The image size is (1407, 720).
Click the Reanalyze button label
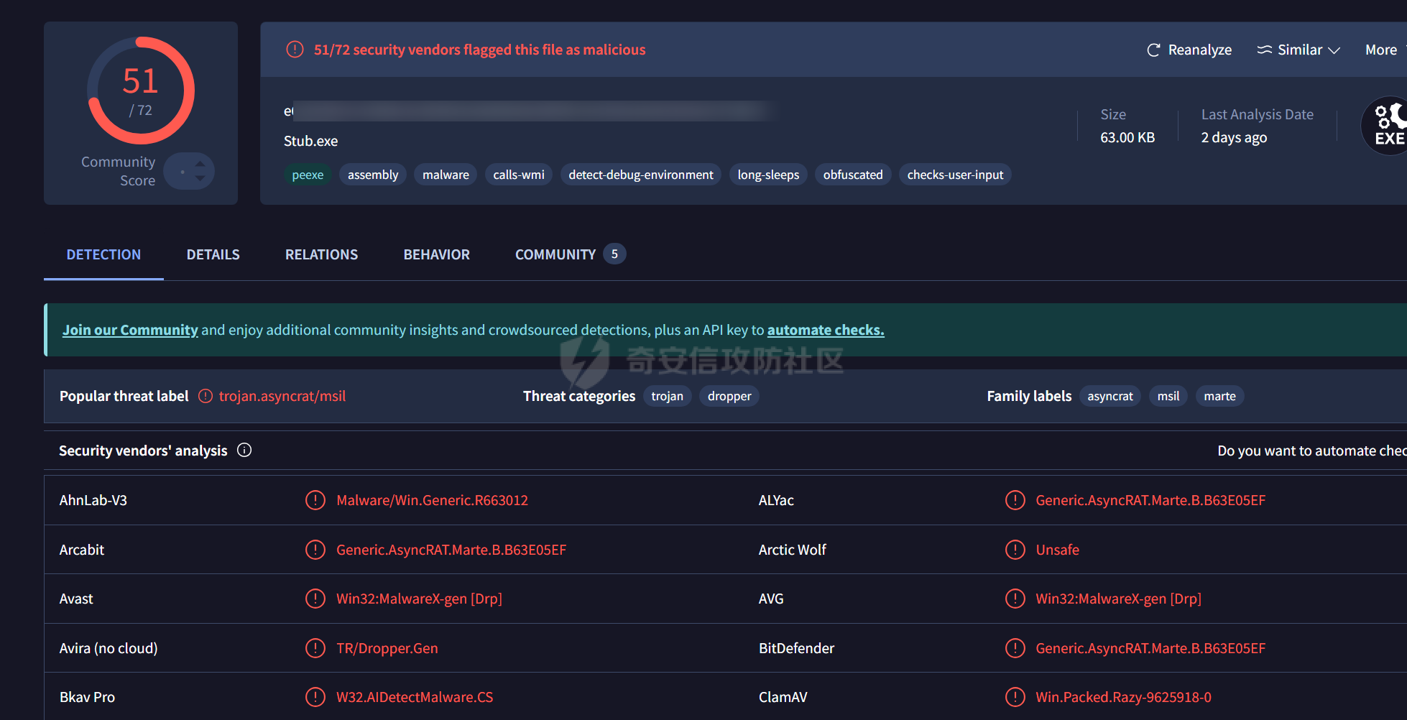1200,50
